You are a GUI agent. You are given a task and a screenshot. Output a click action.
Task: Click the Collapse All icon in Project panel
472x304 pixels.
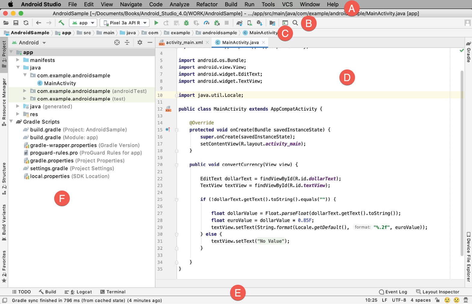coord(127,43)
